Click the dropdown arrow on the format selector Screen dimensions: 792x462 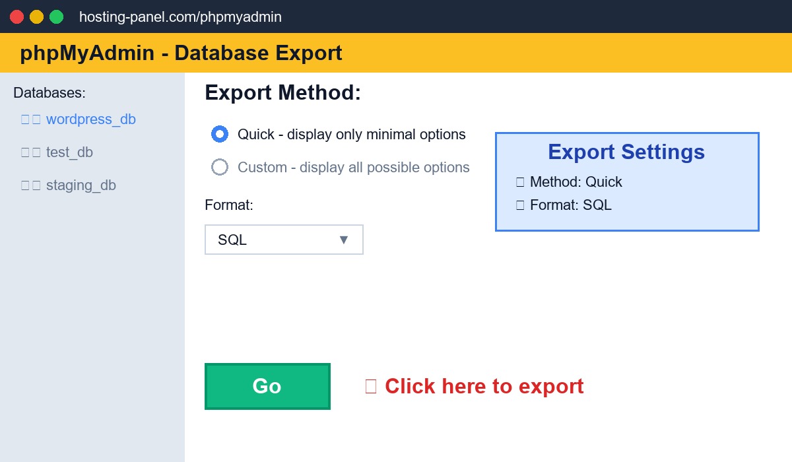coord(343,240)
